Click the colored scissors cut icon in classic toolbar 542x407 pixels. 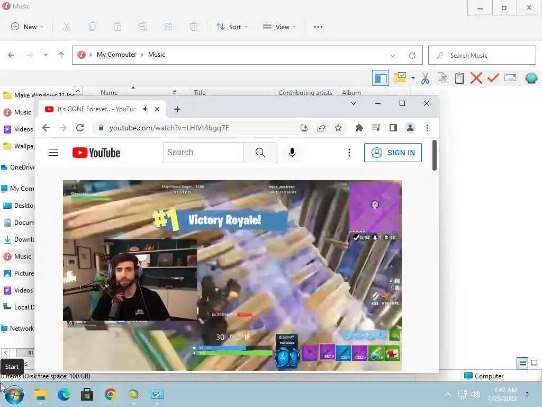point(425,78)
